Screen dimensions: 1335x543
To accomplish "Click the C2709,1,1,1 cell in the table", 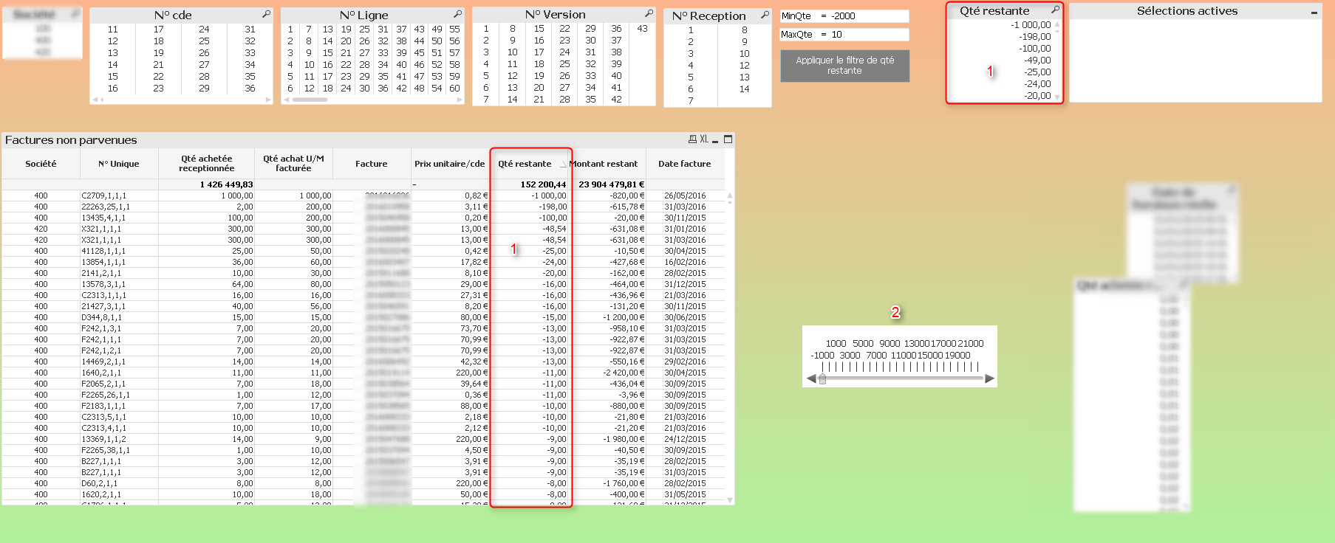I will pyautogui.click(x=119, y=196).
